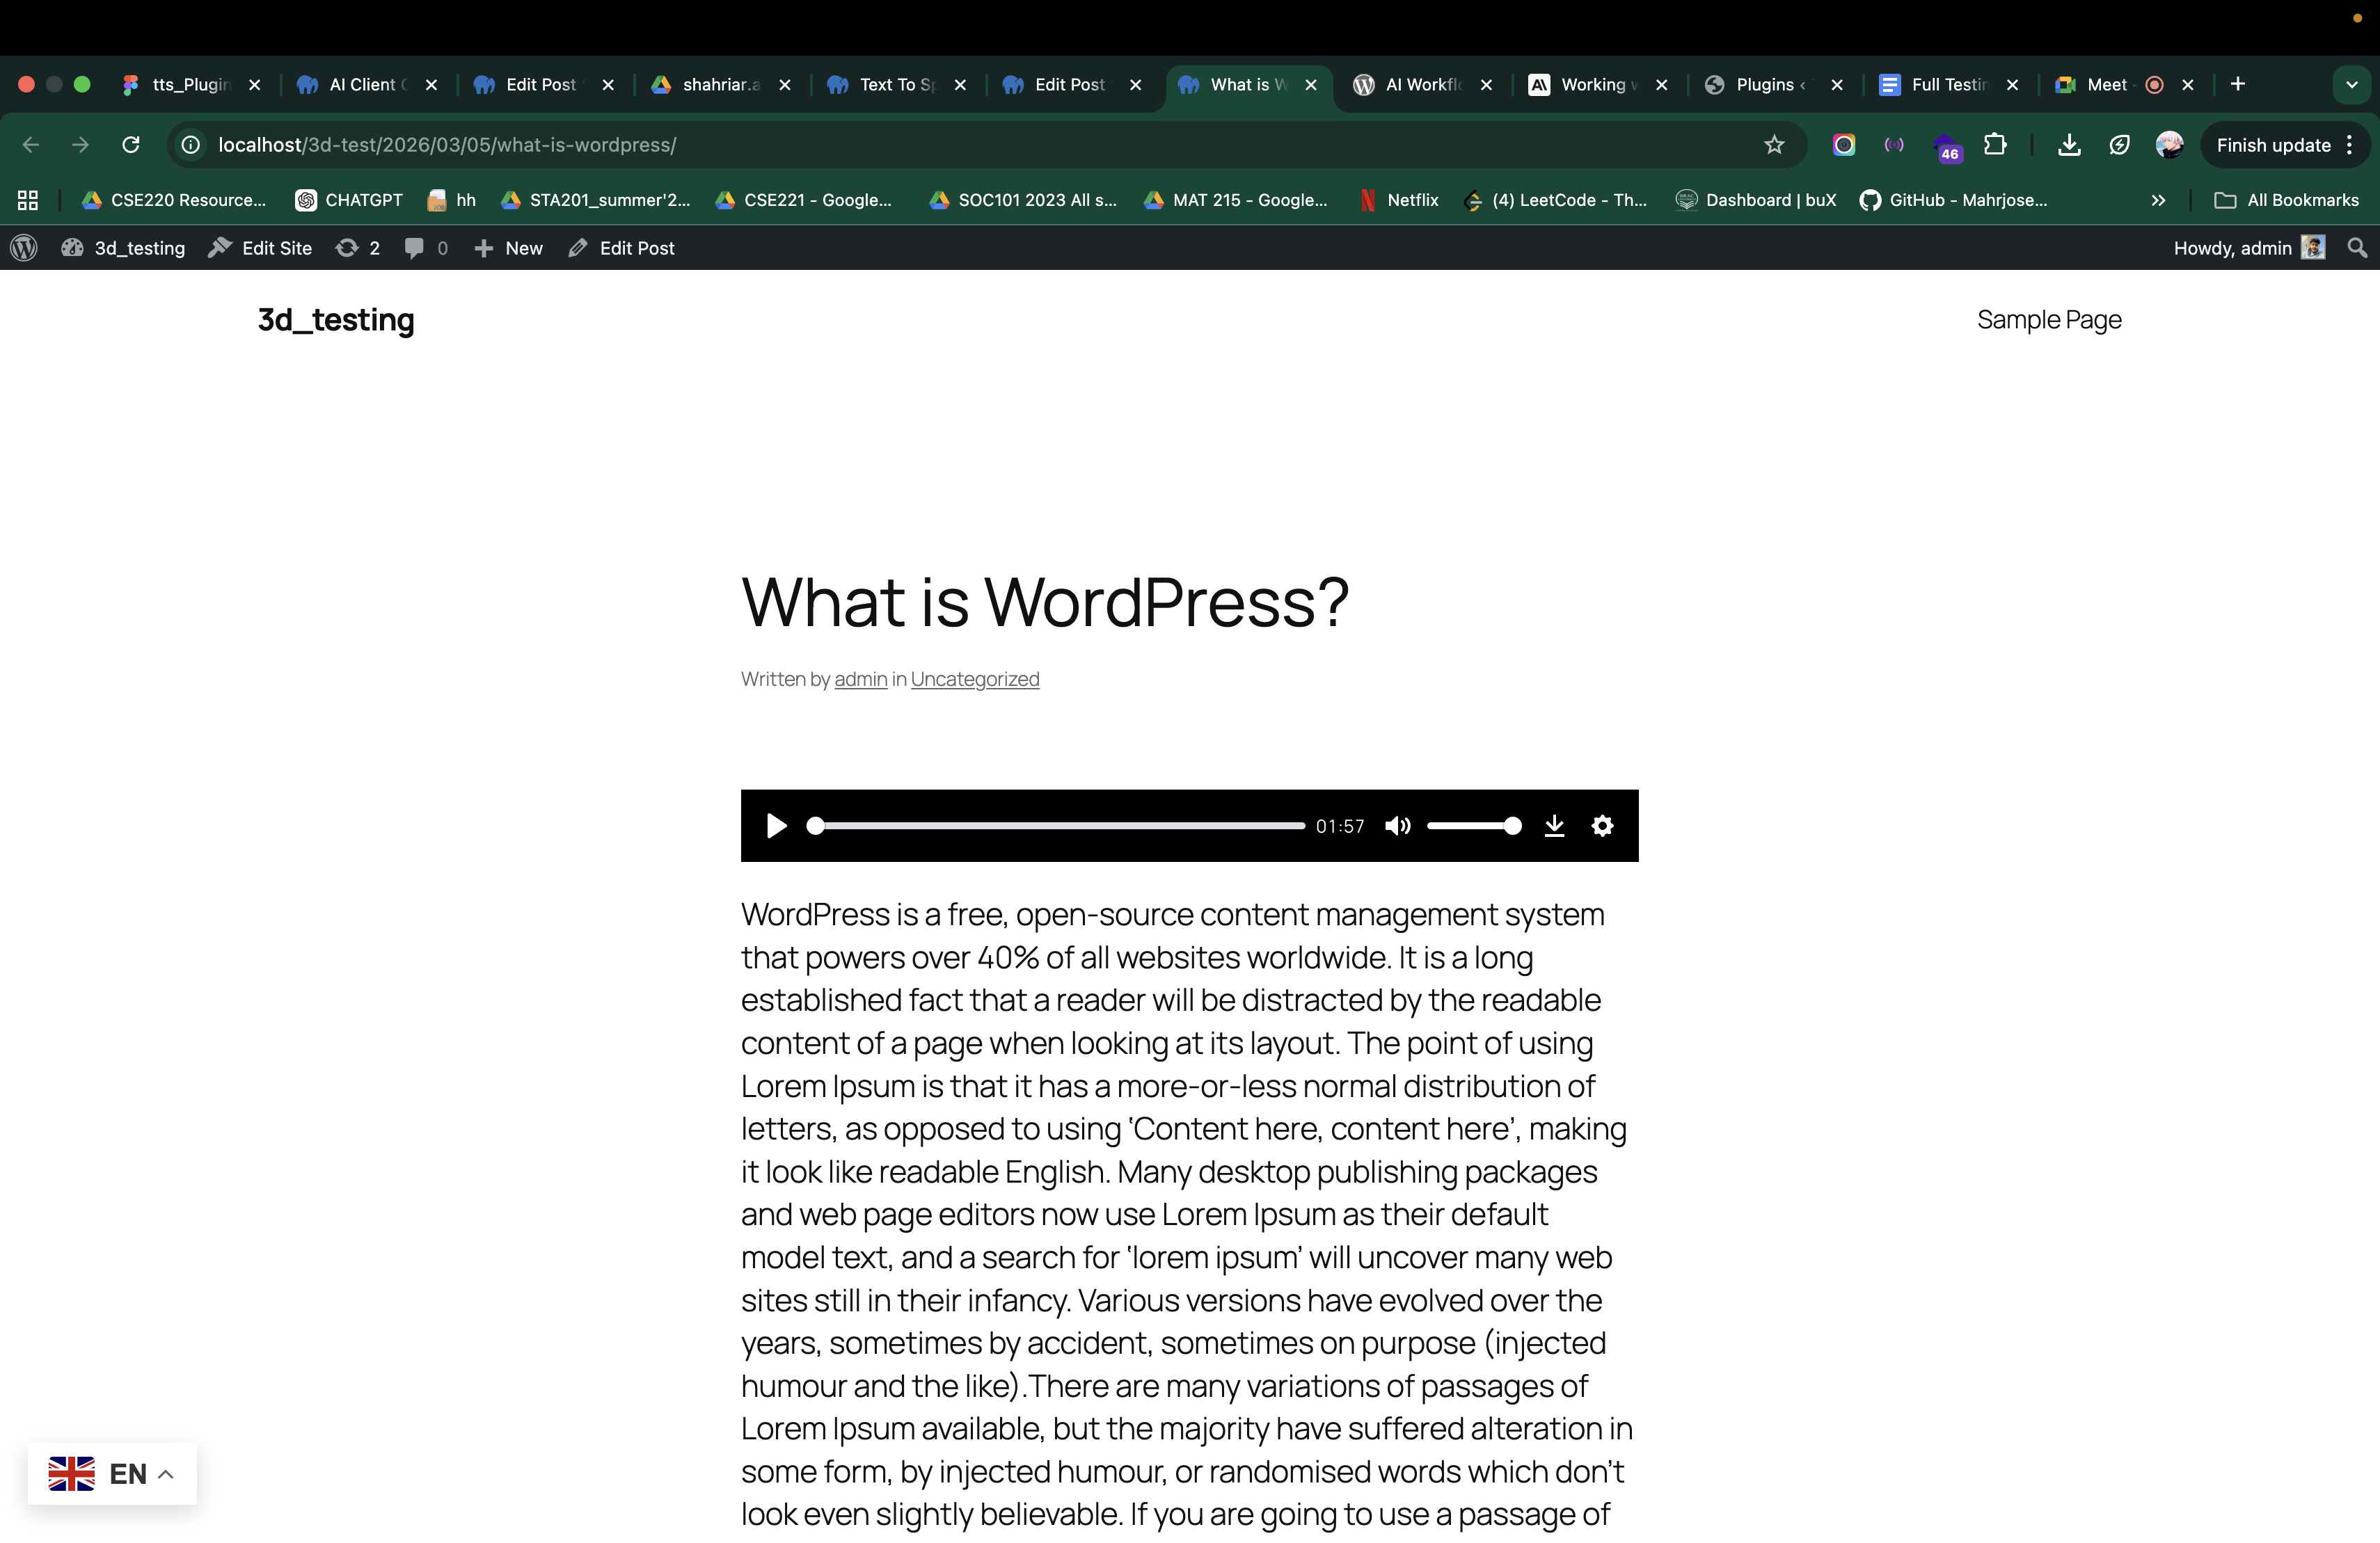Image resolution: width=2380 pixels, height=1543 pixels.
Task: Open the browser Extensions puzzle icon
Action: 1995,145
